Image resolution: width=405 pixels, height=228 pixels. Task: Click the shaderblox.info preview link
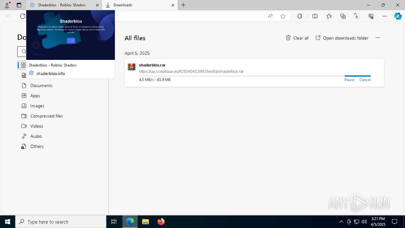(50, 73)
